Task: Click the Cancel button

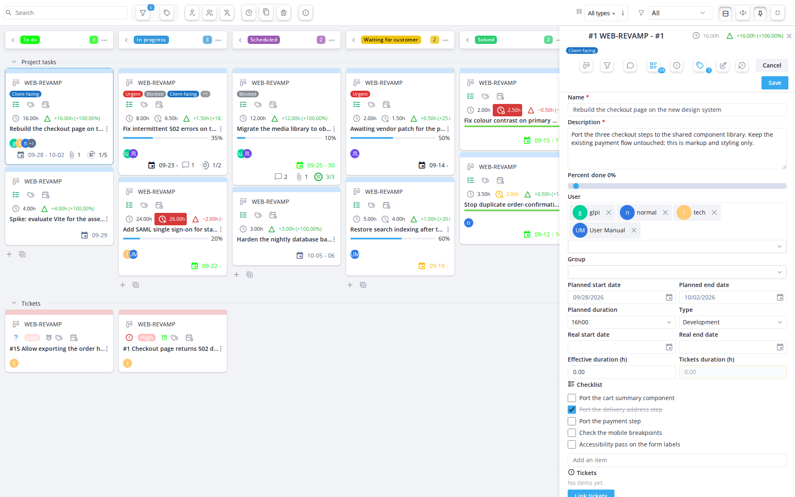Action: click(x=772, y=65)
